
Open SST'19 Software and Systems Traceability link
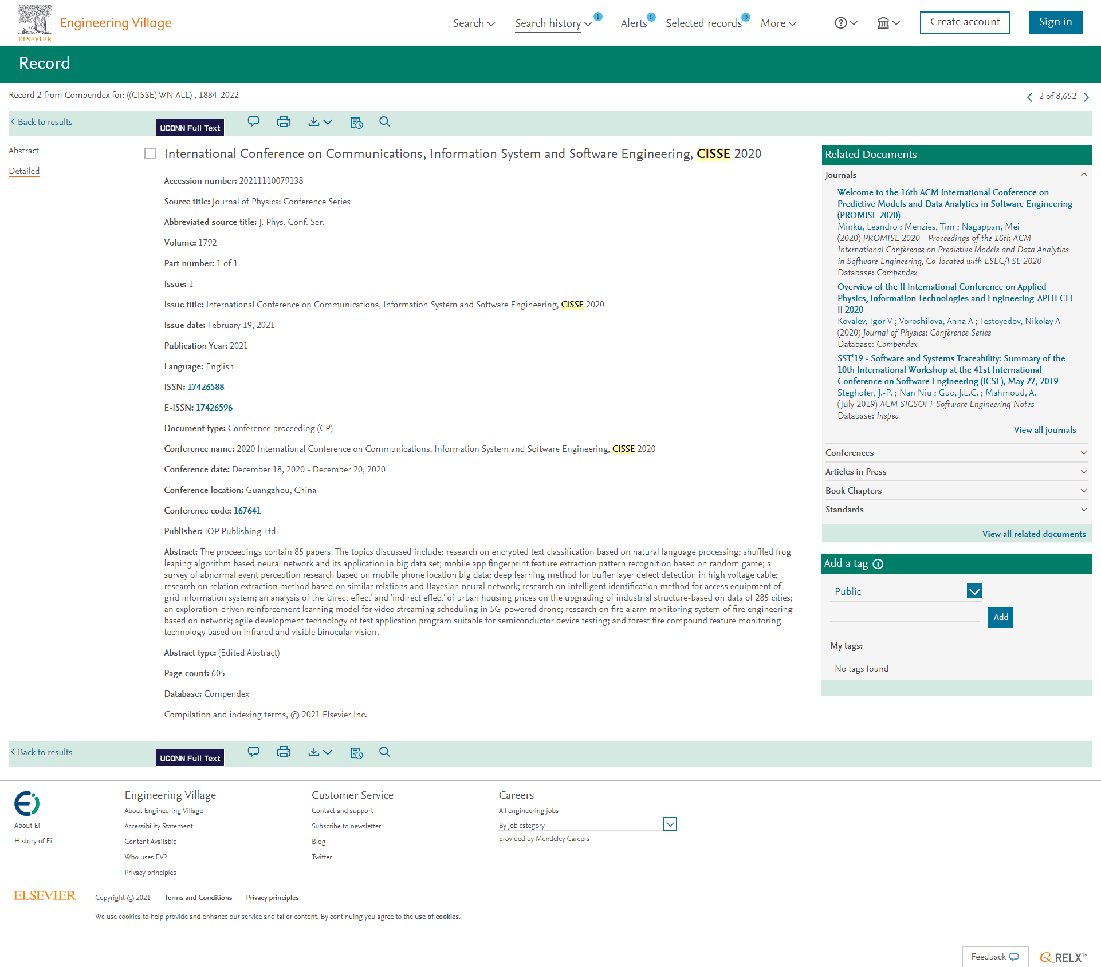(x=951, y=370)
